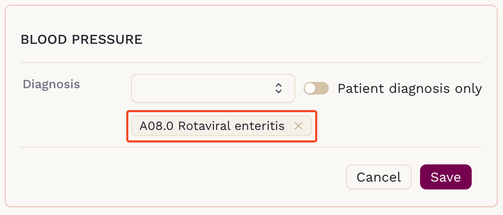Remove the A08.0 Rotaviral enteritis tag
This screenshot has width=503, height=215.
(298, 126)
